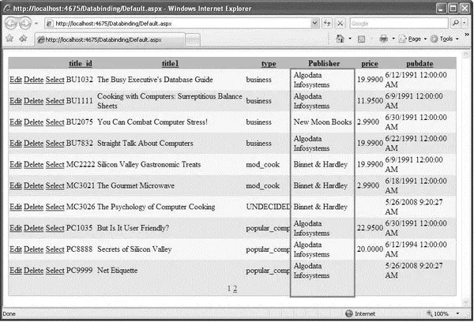Edit row BU1111
The width and height of the screenshot is (474, 322).
tap(16, 101)
